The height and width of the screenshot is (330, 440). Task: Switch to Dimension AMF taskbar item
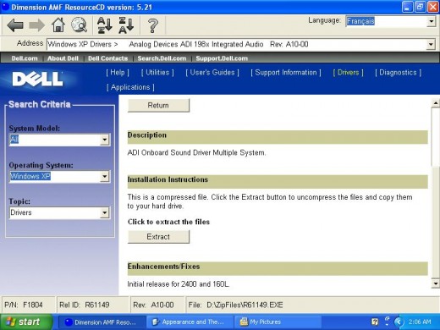tap(102, 322)
